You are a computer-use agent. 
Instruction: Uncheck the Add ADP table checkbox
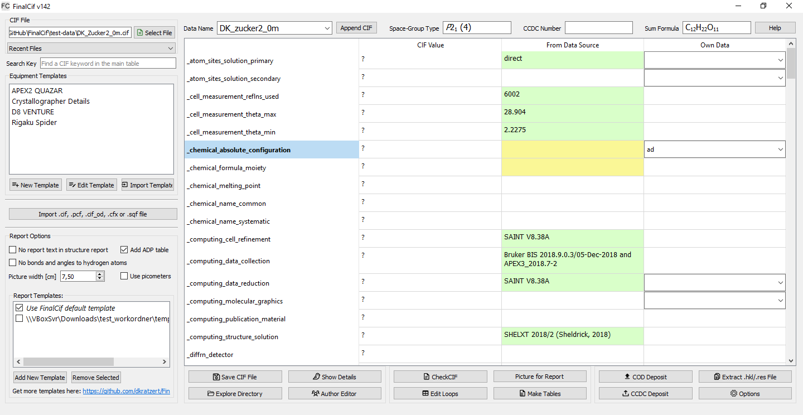(124, 250)
